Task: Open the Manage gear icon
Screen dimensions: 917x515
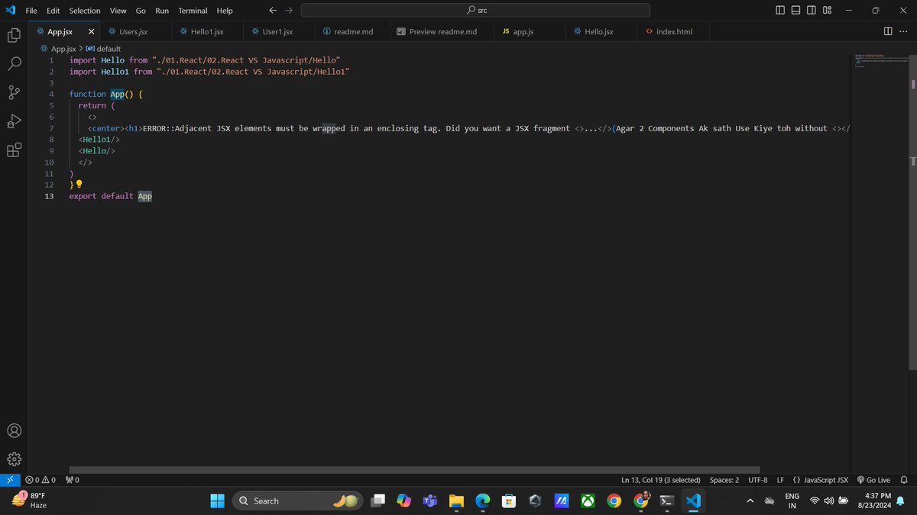Action: point(14,459)
